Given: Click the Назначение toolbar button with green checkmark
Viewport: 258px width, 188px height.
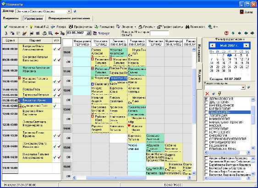Looking at the screenshot, I should click(x=15, y=27).
